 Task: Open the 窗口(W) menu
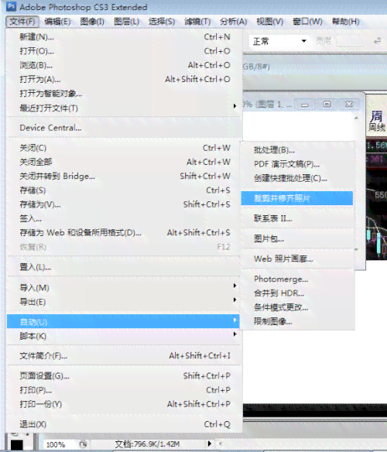(307, 22)
